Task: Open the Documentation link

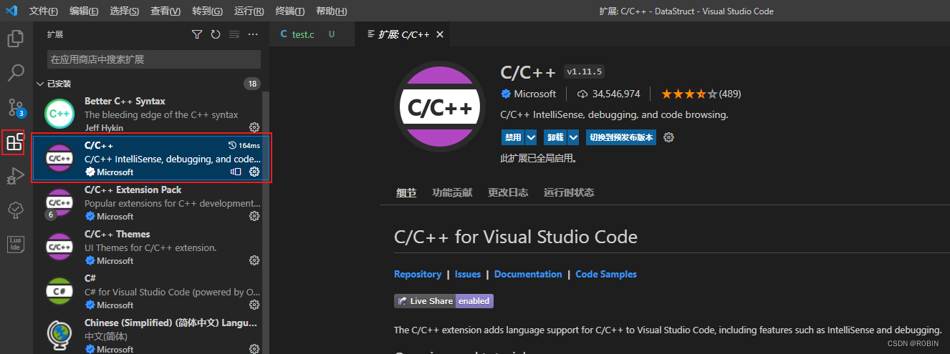Action: coord(528,274)
